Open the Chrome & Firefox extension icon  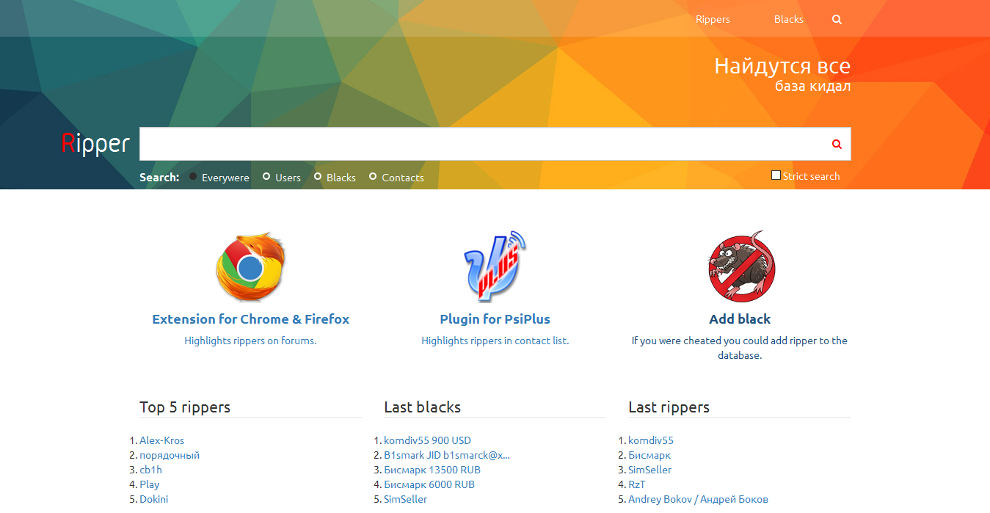tap(251, 267)
